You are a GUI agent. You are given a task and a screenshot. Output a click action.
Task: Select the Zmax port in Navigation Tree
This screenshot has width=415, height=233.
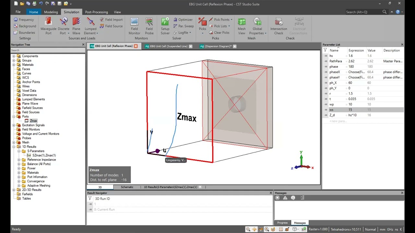33,121
